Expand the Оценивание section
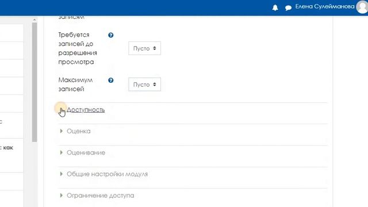Image resolution: width=368 pixels, height=207 pixels. pos(86,152)
